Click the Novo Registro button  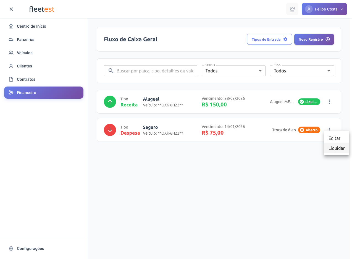[314, 39]
